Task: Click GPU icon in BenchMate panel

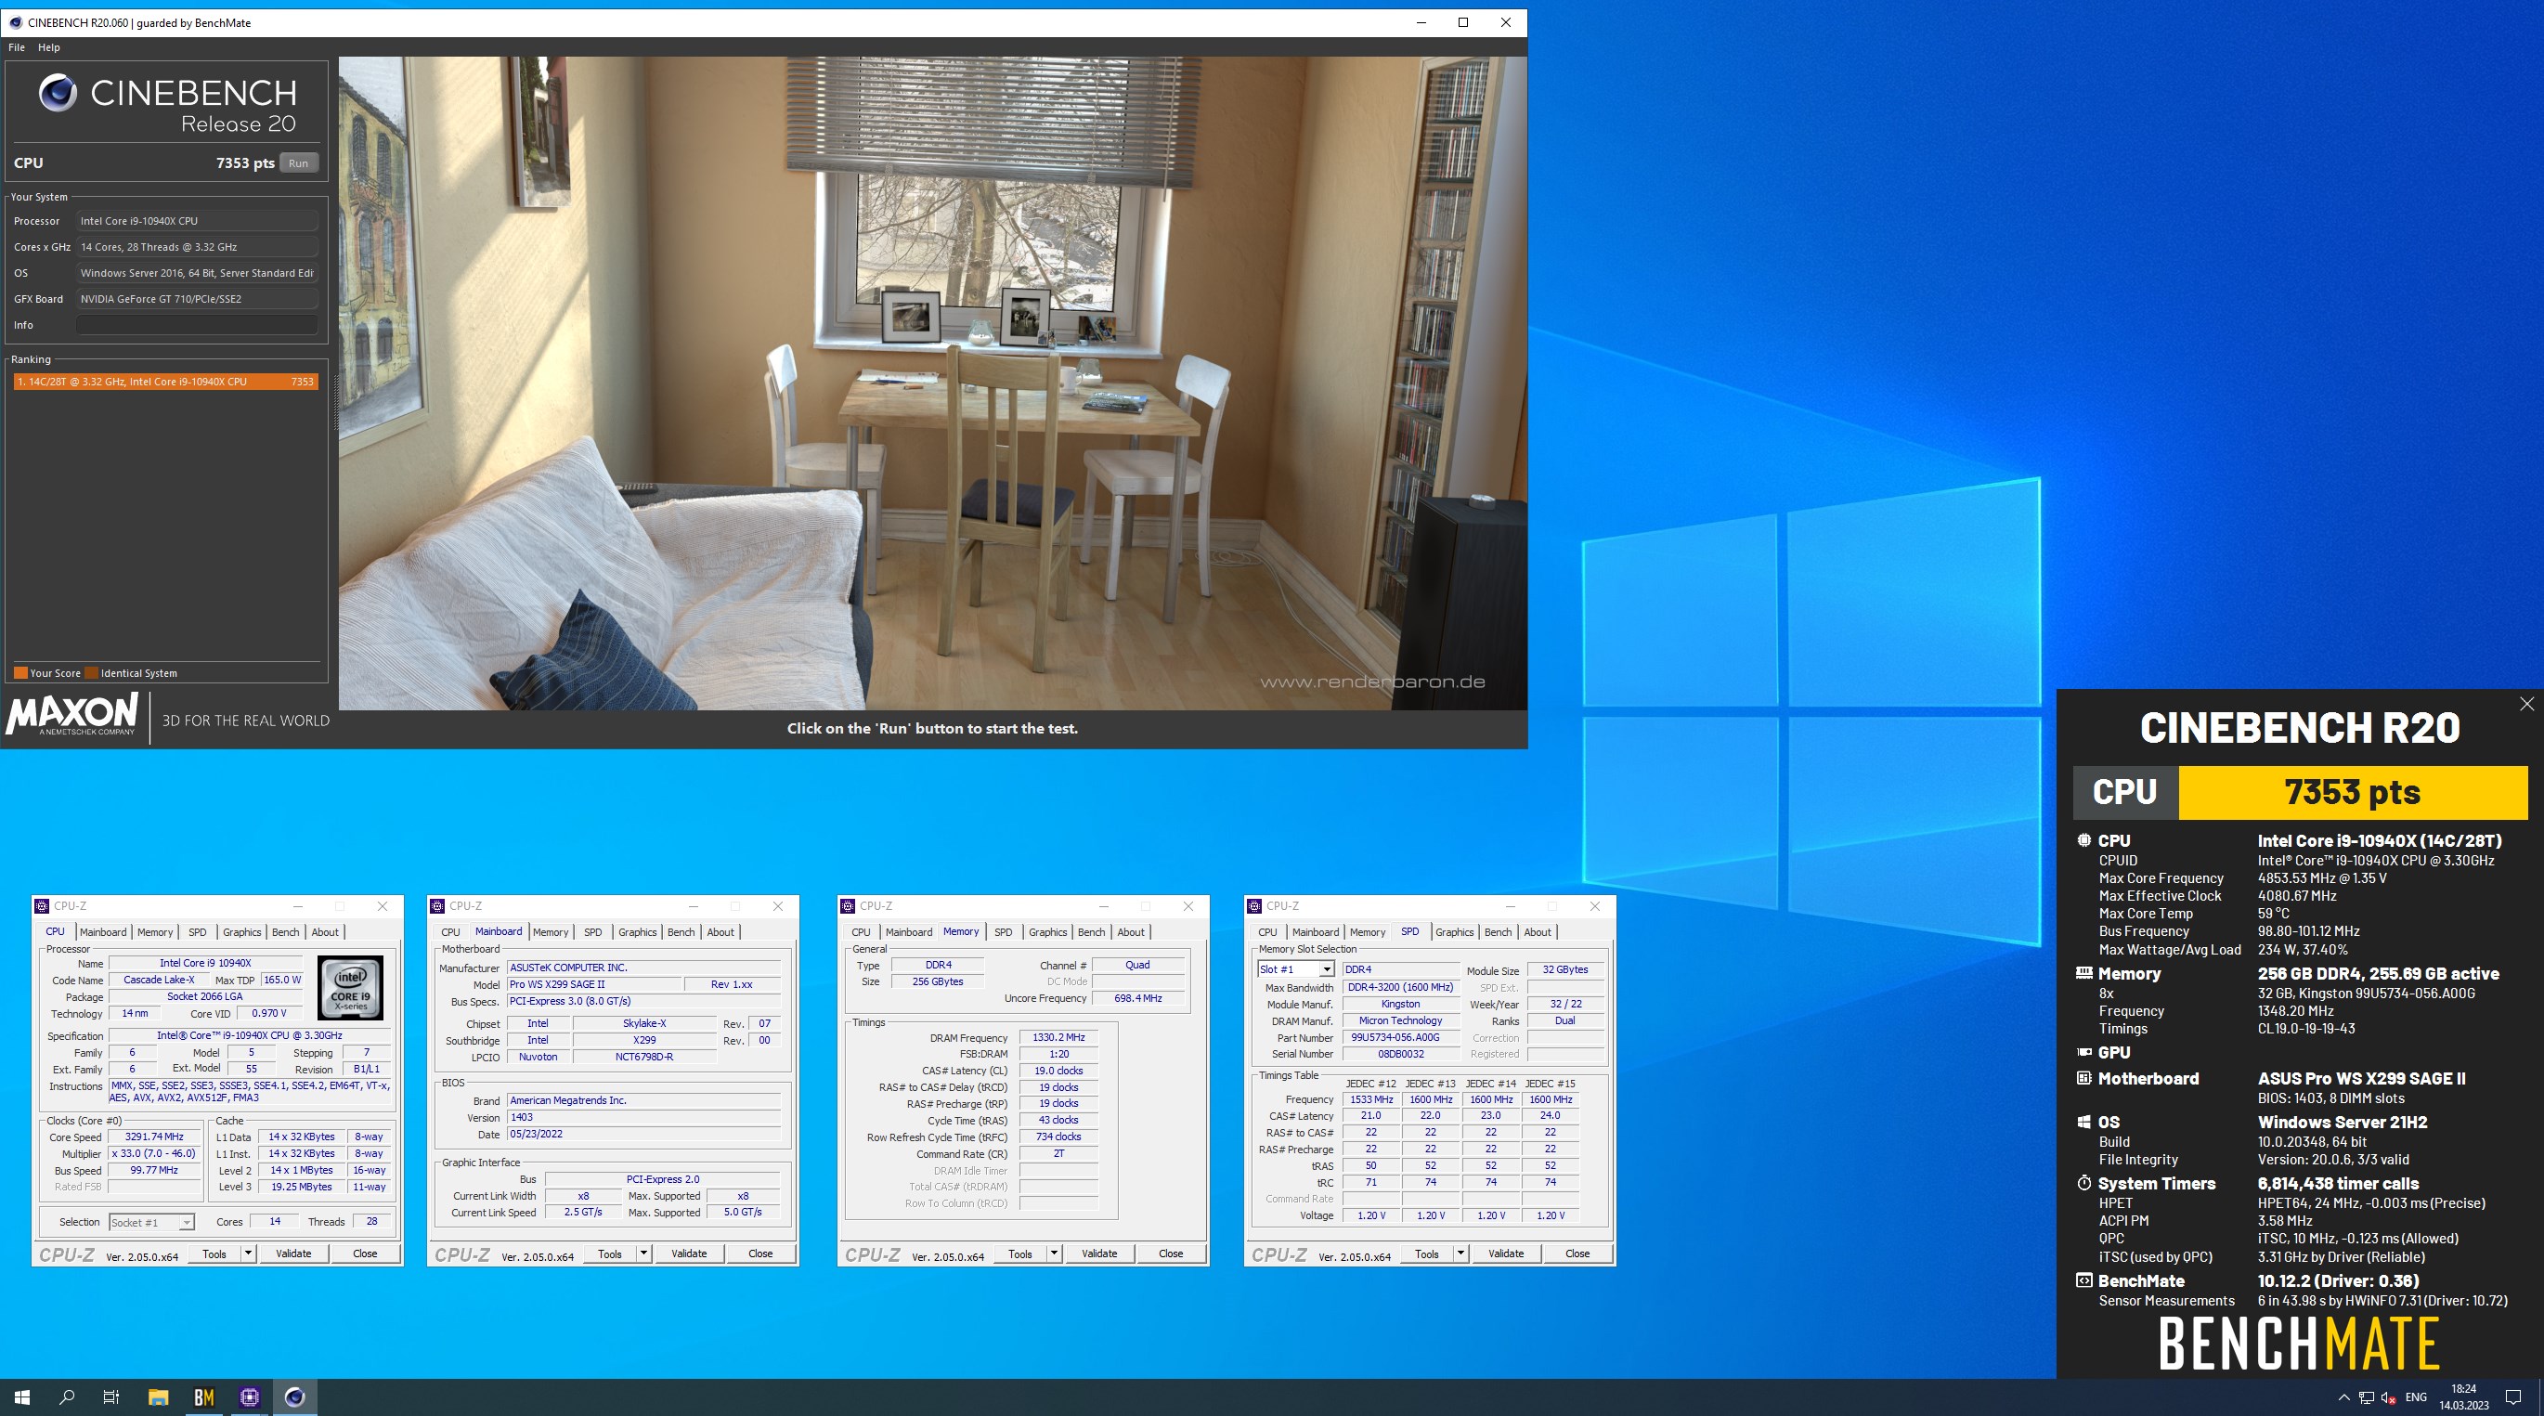Action: (x=2083, y=1052)
